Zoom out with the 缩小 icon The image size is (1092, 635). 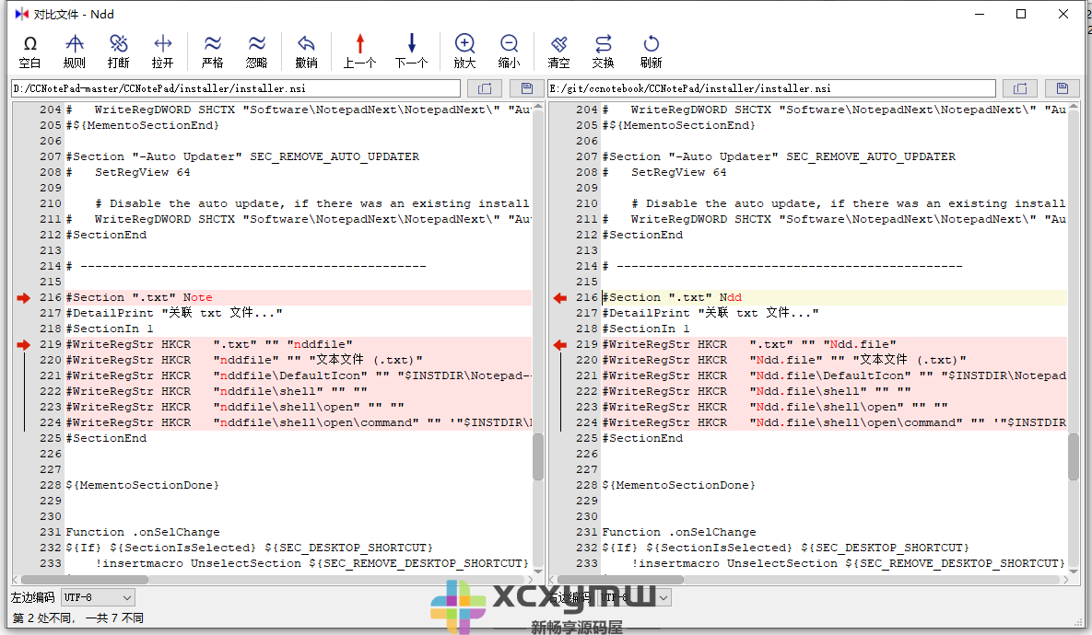coord(509,51)
